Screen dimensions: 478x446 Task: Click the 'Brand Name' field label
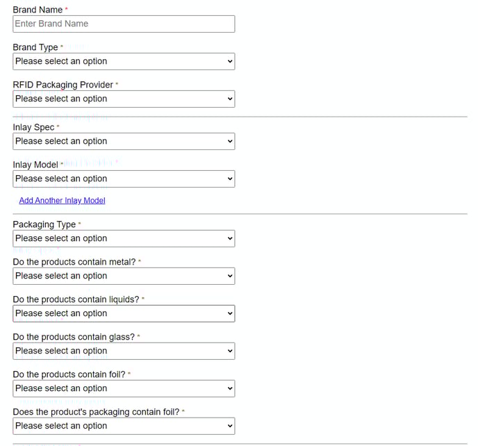coord(38,10)
